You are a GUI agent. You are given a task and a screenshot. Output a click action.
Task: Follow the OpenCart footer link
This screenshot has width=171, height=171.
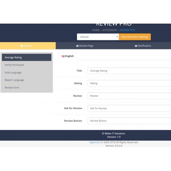pyautogui.click(x=95, y=142)
